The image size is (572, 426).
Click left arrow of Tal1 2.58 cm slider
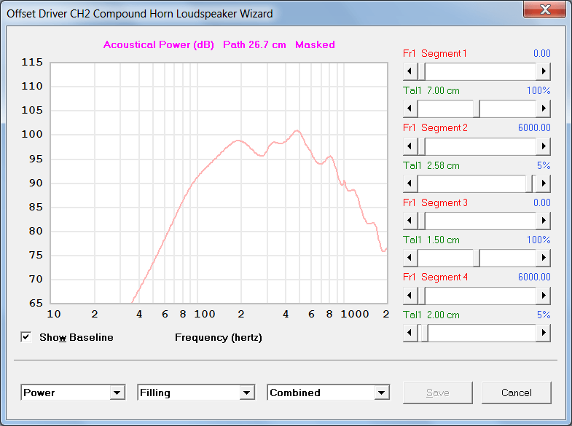(410, 184)
